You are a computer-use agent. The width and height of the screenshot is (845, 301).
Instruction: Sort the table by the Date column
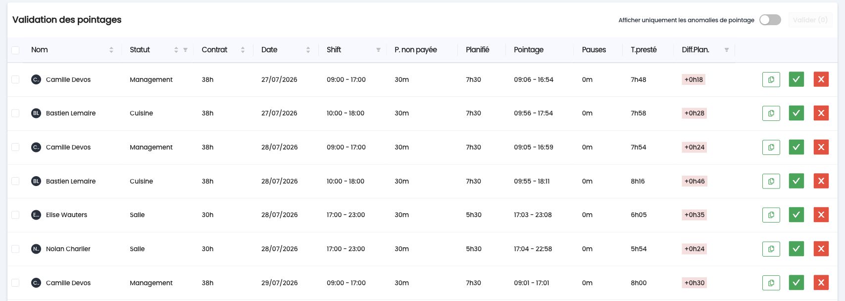(x=308, y=50)
